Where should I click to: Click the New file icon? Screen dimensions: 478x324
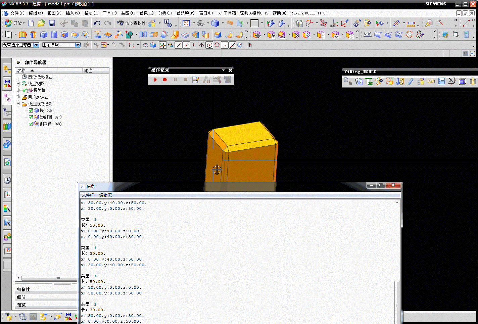point(31,23)
